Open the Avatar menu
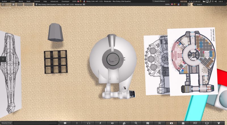The height and width of the screenshot is (125, 227). click(x=4, y=1)
